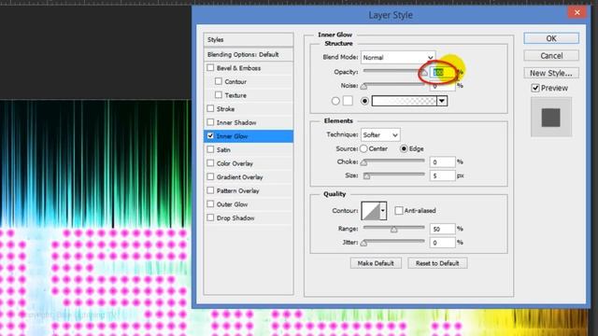Click the Make Default button
Viewport: 598px width, 336px height.
point(376,263)
